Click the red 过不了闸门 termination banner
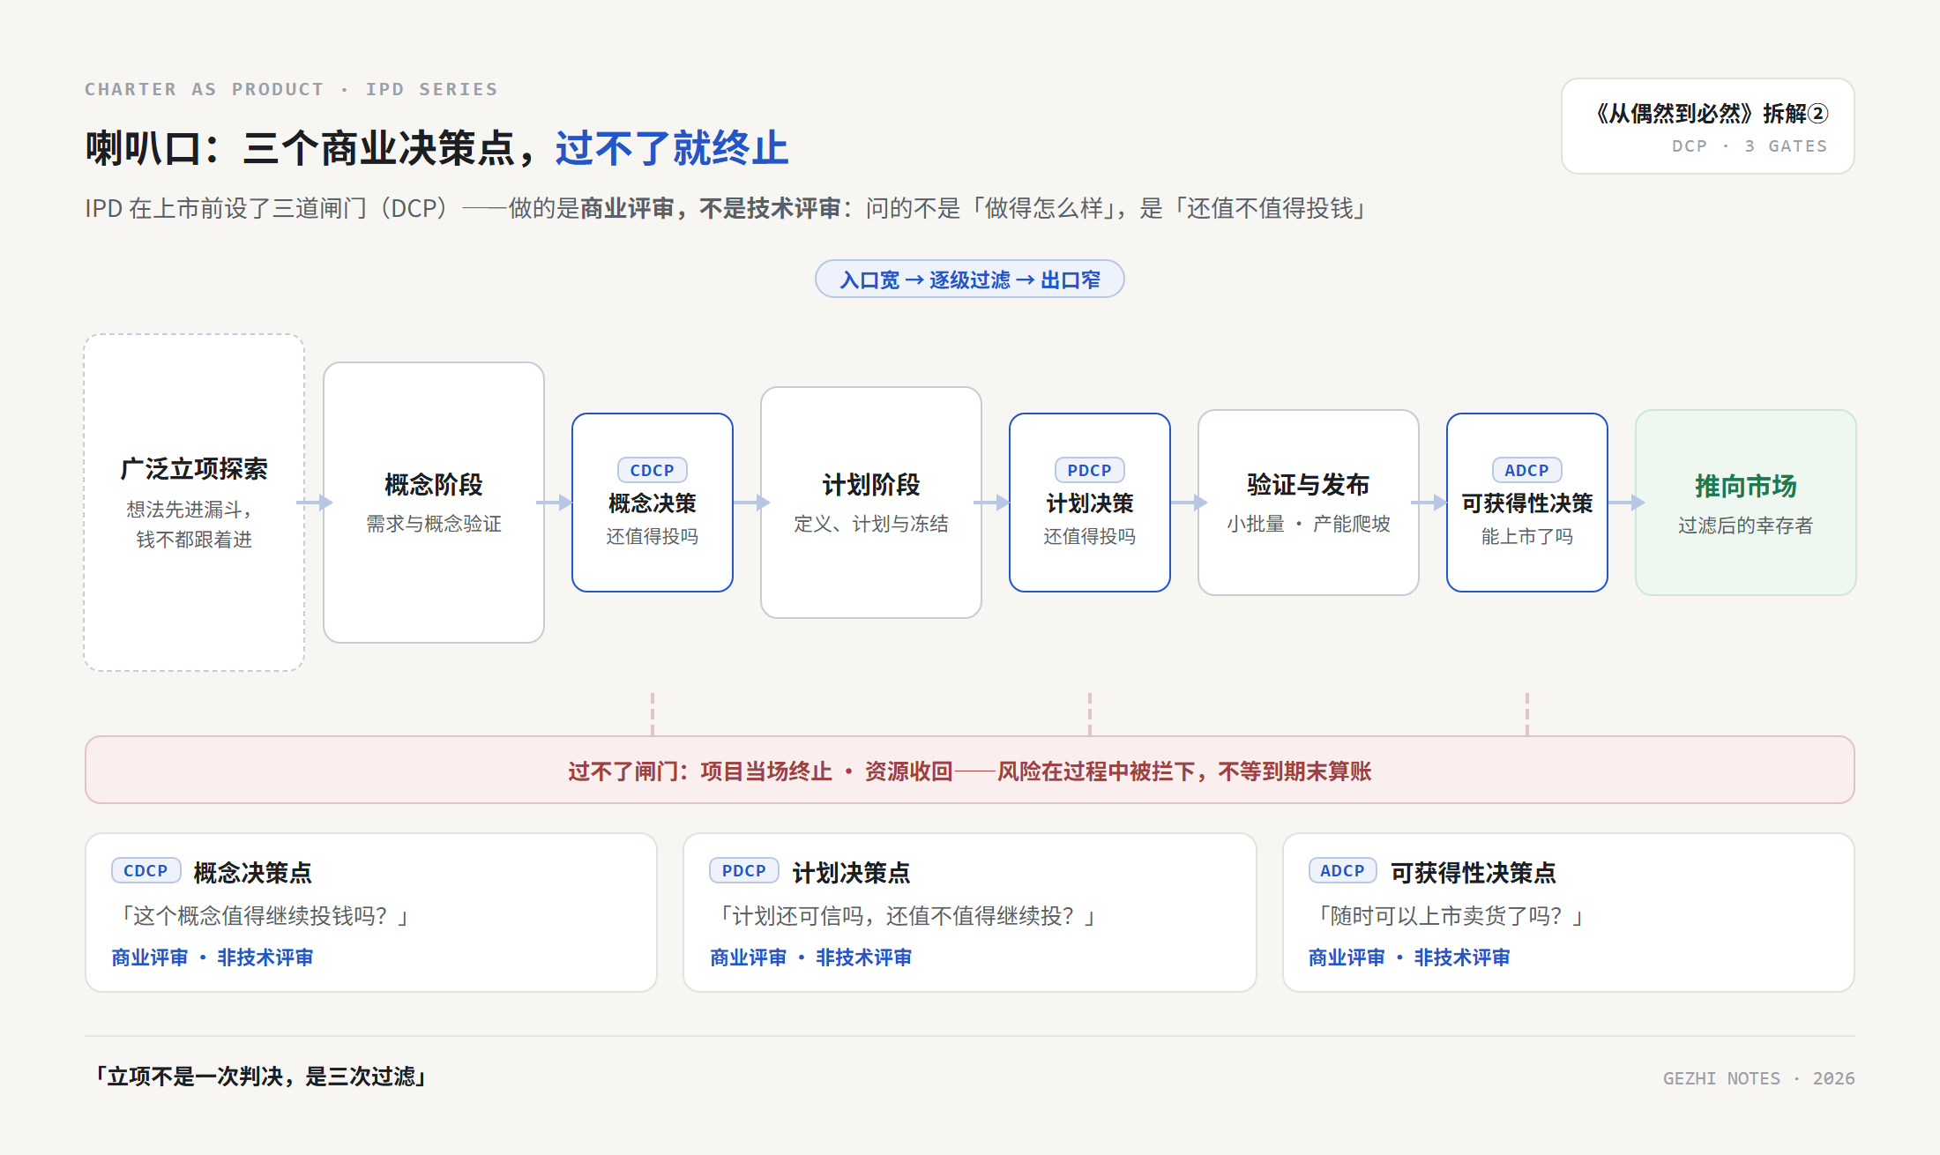The height and width of the screenshot is (1155, 1940). [970, 770]
